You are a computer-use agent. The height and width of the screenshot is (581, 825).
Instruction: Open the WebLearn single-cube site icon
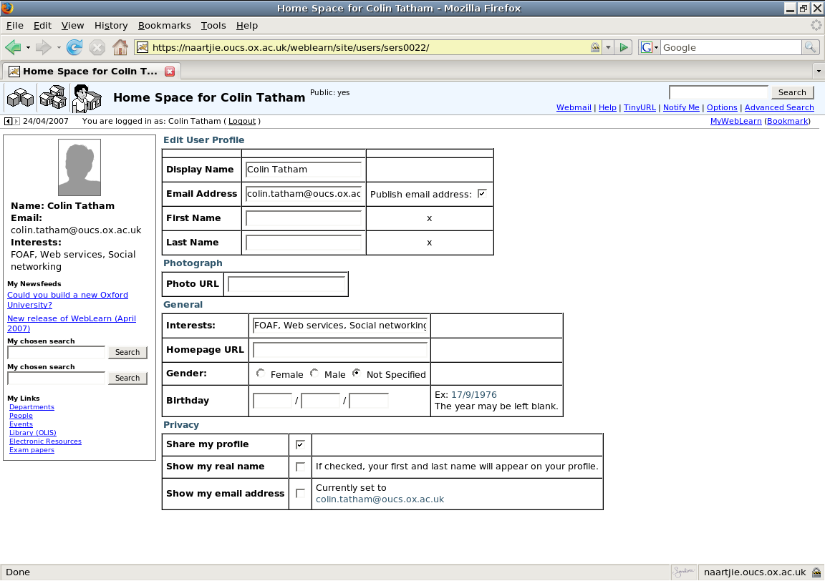point(20,97)
